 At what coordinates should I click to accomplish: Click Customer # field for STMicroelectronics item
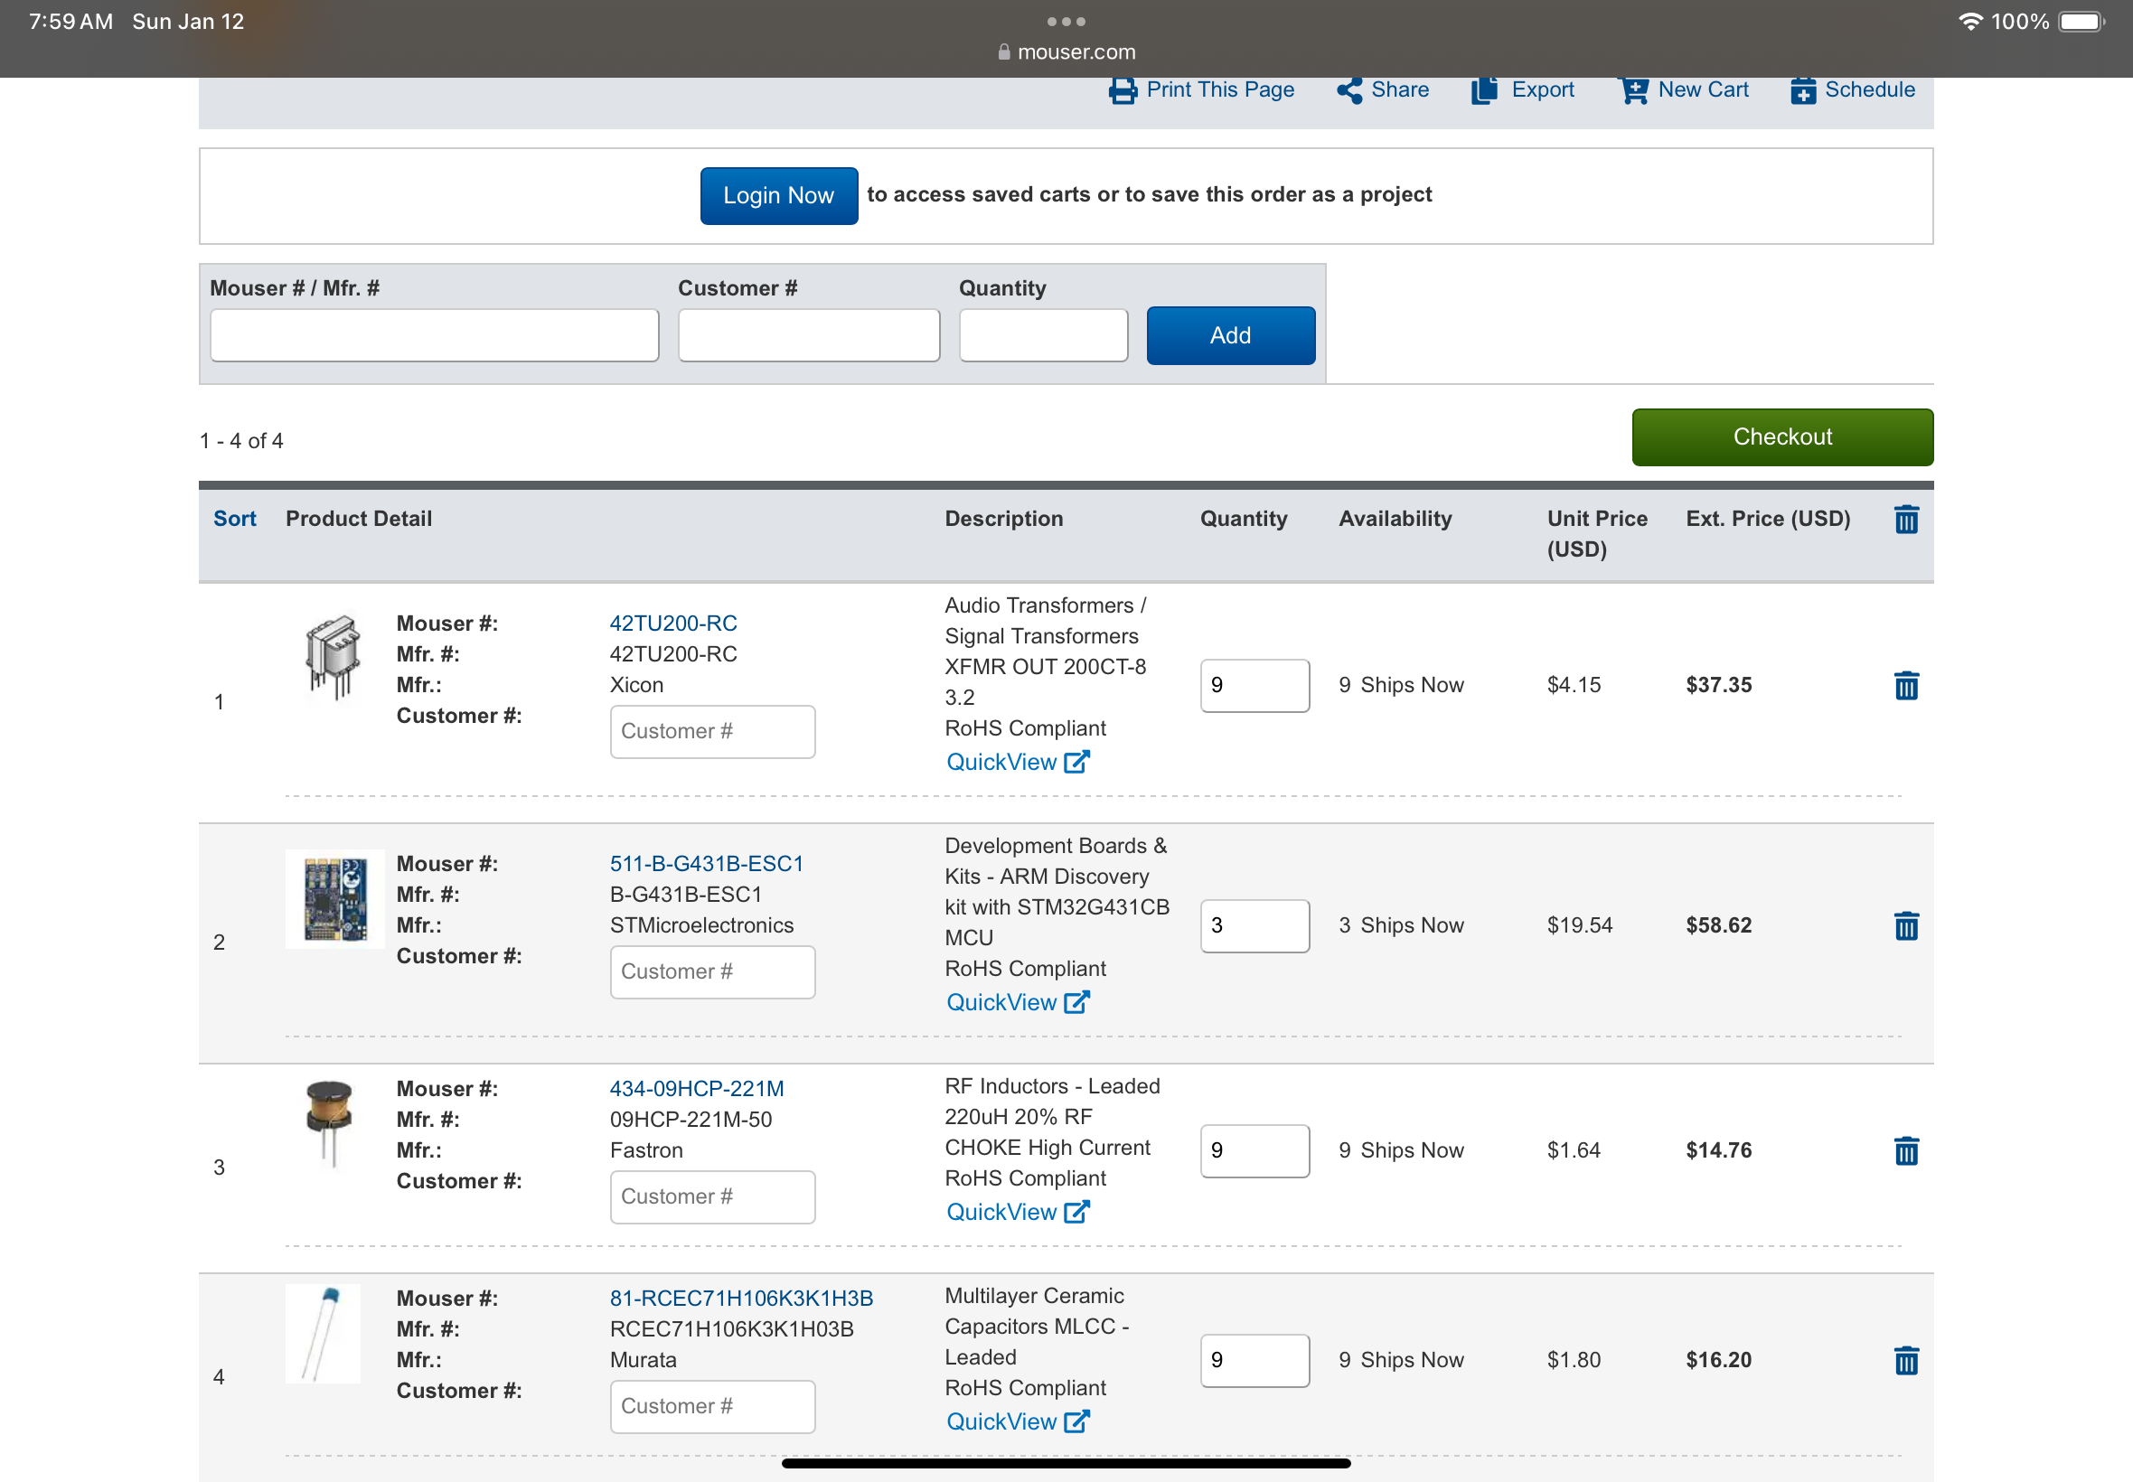(712, 972)
